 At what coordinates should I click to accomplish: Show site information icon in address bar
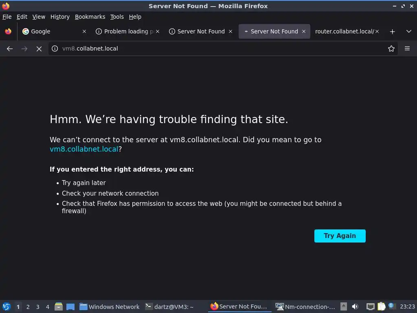[x=55, y=48]
